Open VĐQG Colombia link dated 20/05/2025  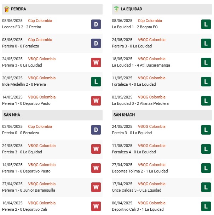[x=42, y=78]
